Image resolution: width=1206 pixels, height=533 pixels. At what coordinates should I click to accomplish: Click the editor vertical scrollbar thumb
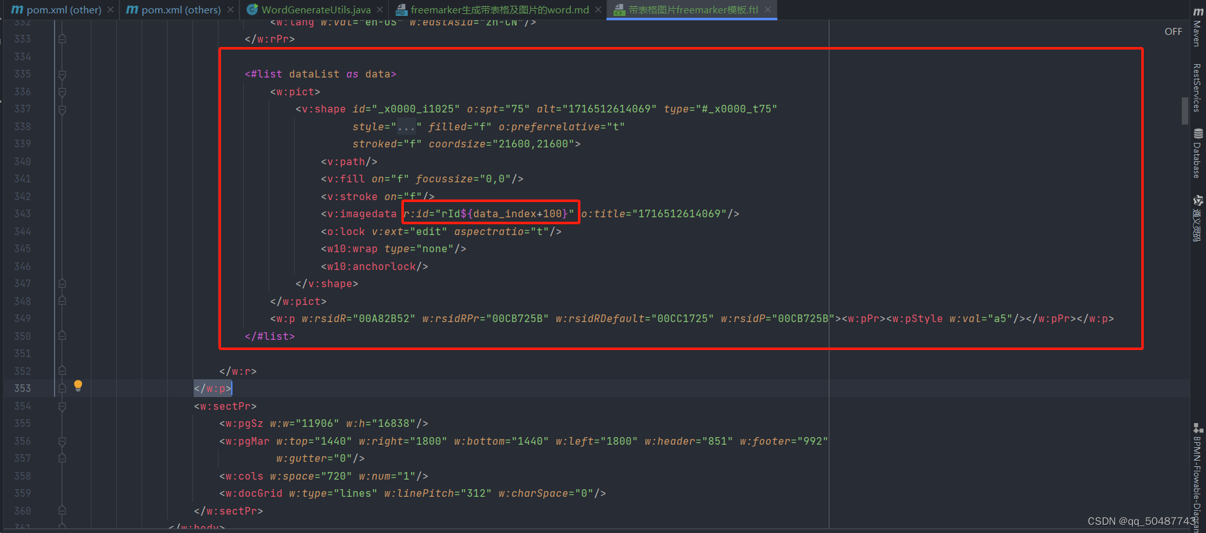pos(1185,111)
